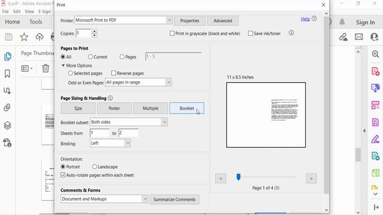
Task: Select Landscape orientation radio button
Action: [95, 167]
